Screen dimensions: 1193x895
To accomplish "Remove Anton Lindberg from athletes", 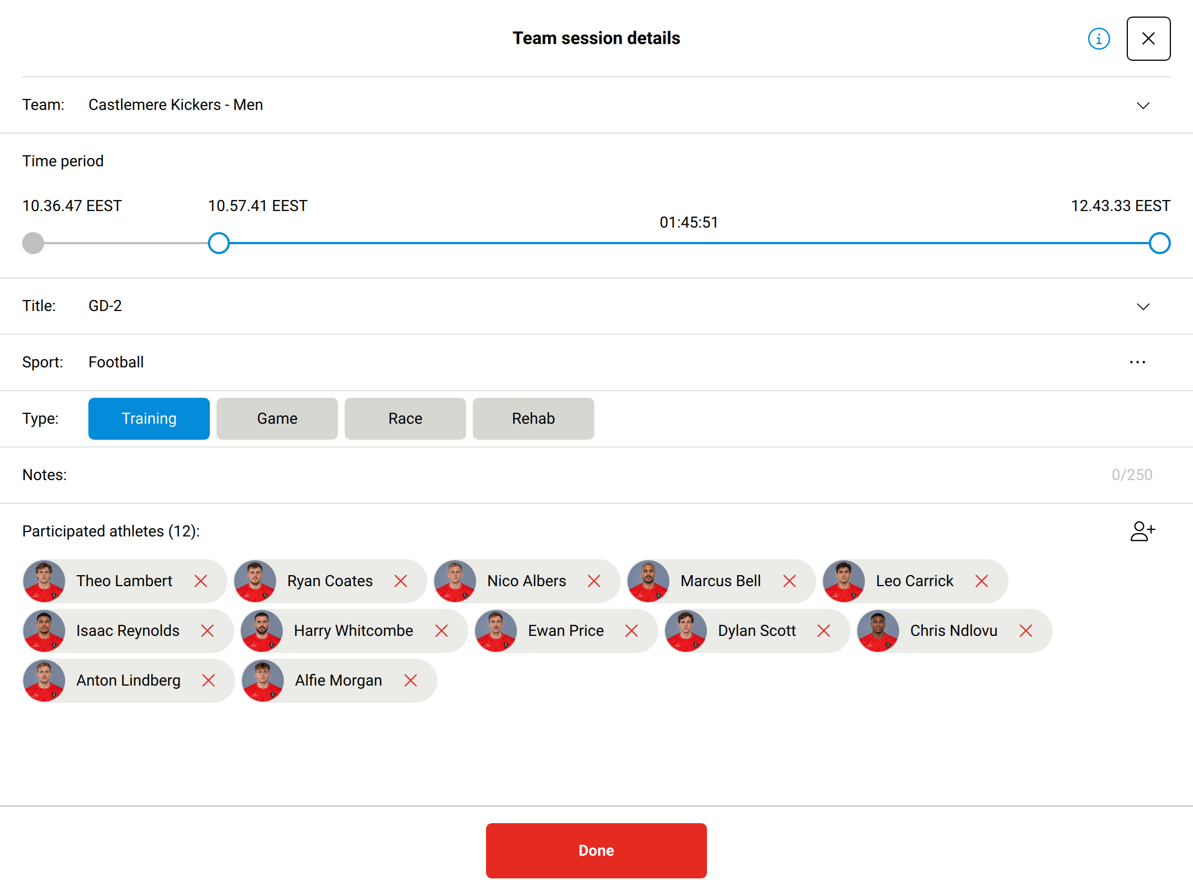I will [209, 681].
